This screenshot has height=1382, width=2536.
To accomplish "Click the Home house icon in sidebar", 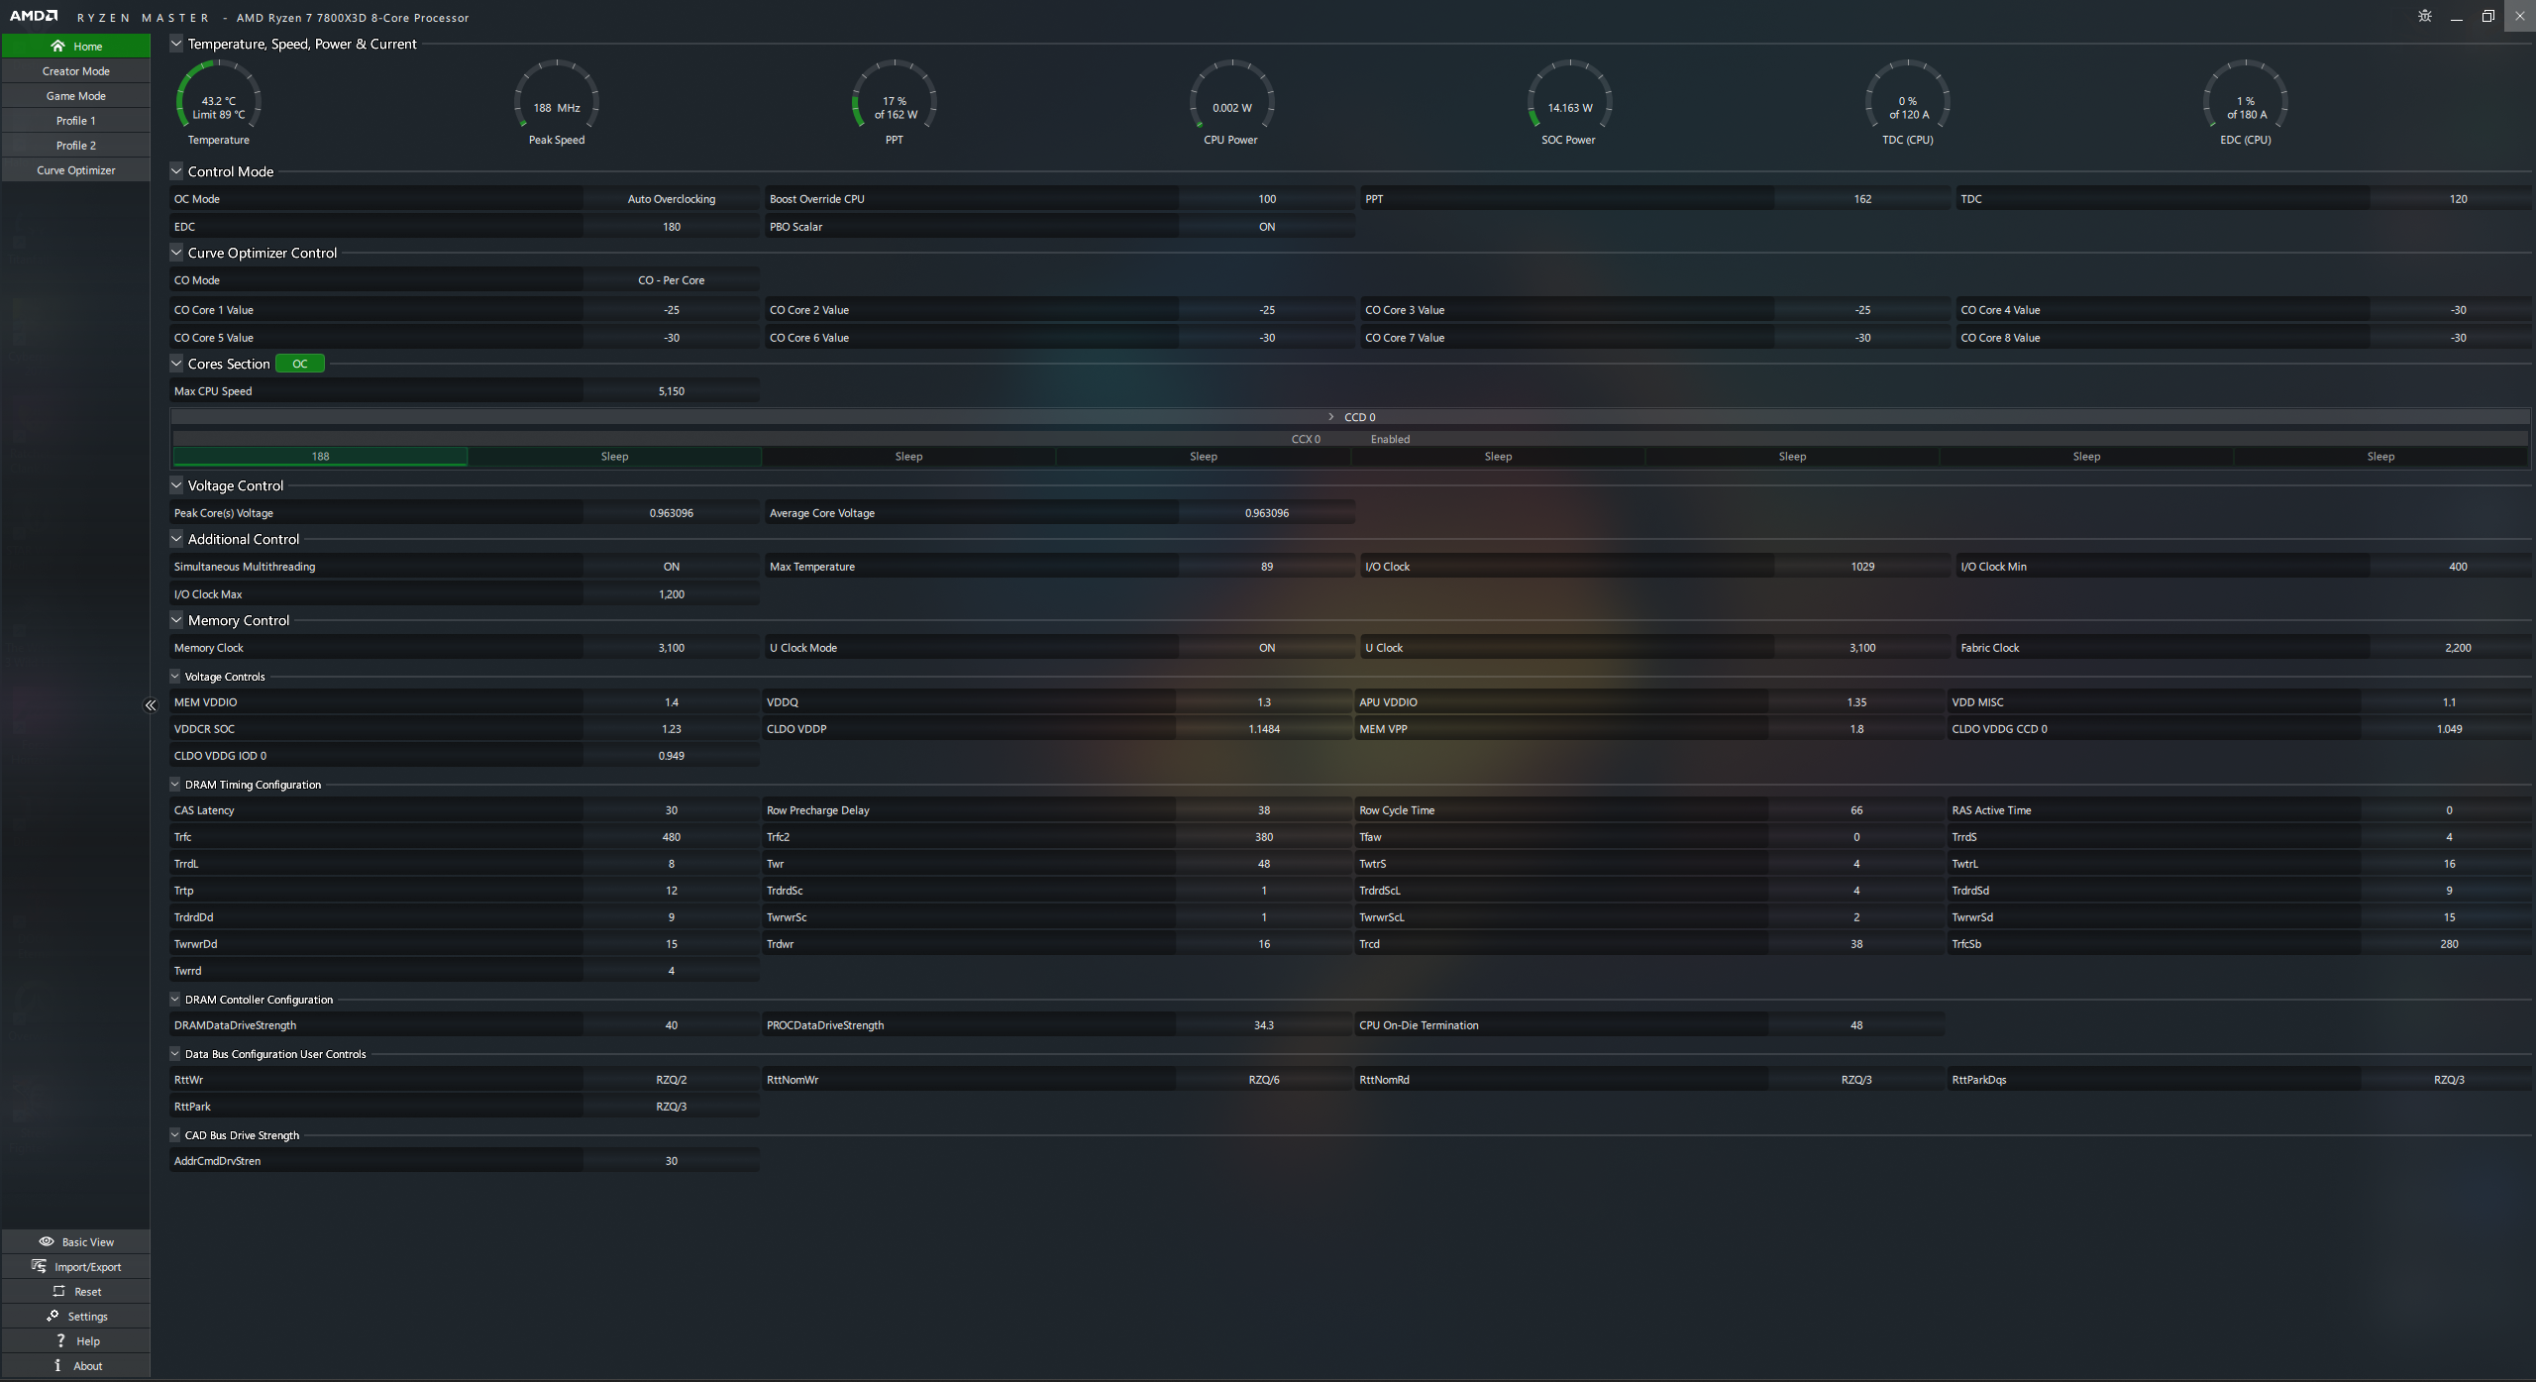I will (57, 46).
